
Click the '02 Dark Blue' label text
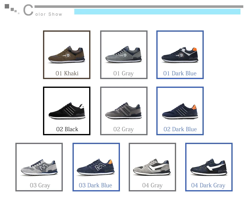180,129
